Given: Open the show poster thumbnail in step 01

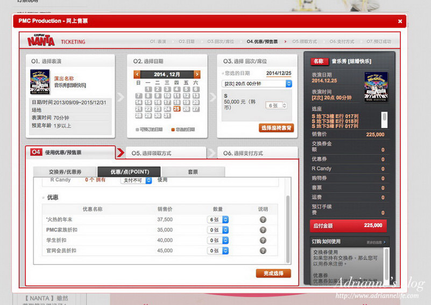Looking at the screenshot, I should click(x=40, y=82).
